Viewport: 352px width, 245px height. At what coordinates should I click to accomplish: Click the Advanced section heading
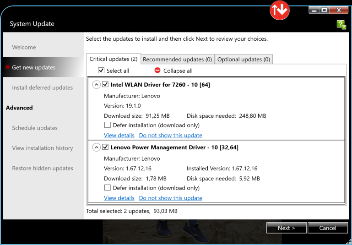tap(19, 108)
